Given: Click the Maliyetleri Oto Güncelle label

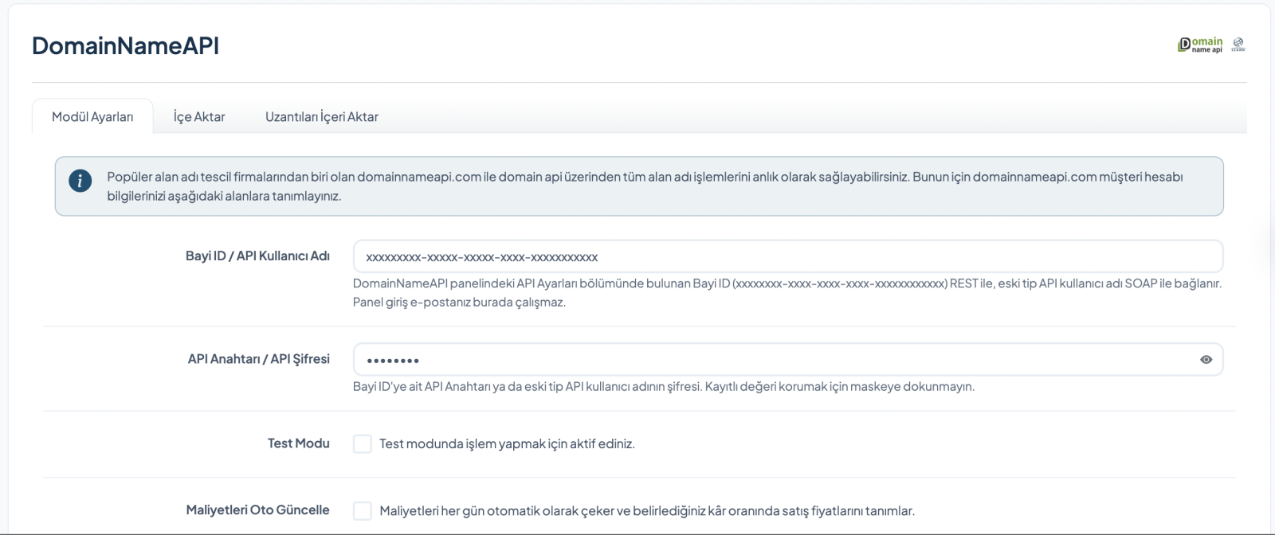Looking at the screenshot, I should click(258, 510).
